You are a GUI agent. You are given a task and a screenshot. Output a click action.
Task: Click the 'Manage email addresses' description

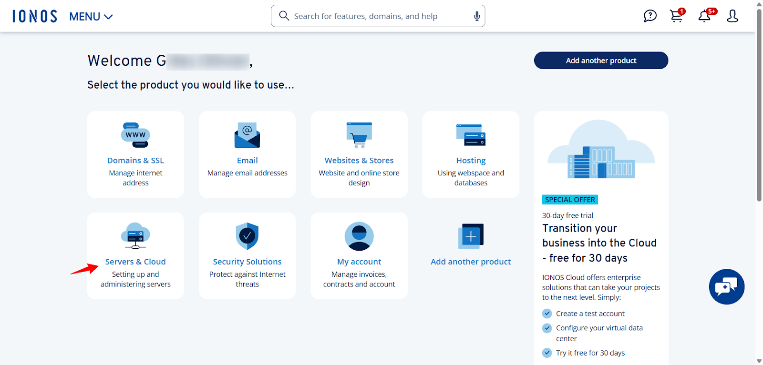pyautogui.click(x=247, y=173)
